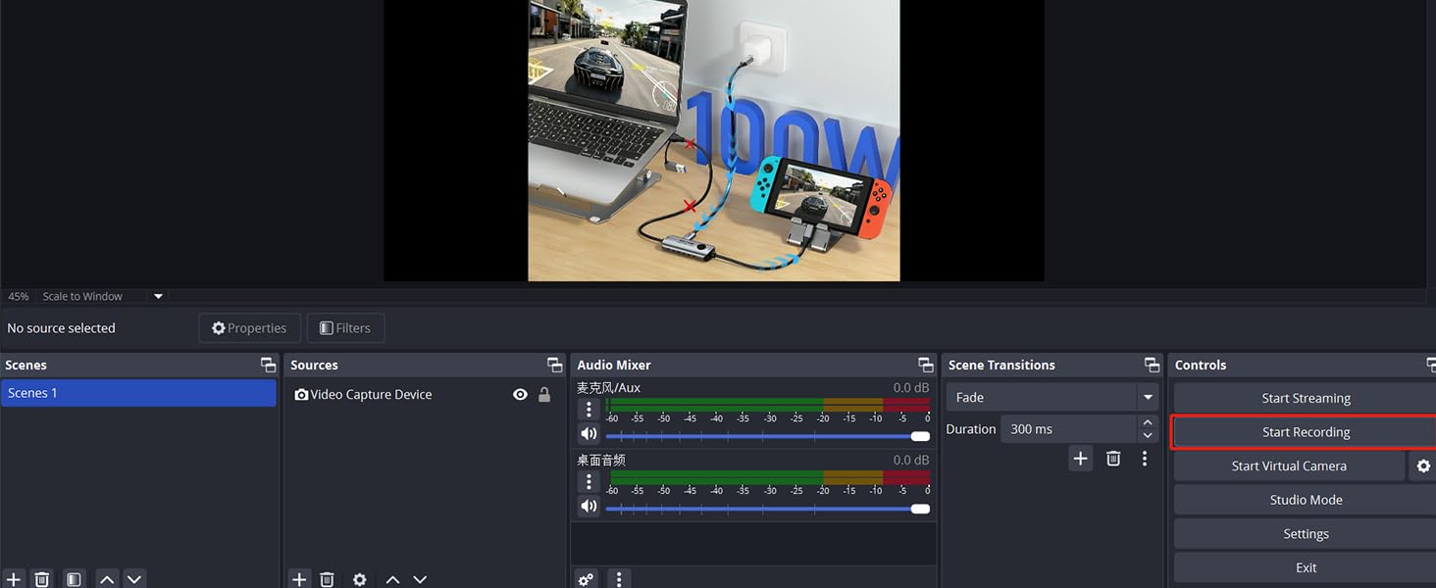
Task: Select Video Capture Device source item
Action: [371, 395]
